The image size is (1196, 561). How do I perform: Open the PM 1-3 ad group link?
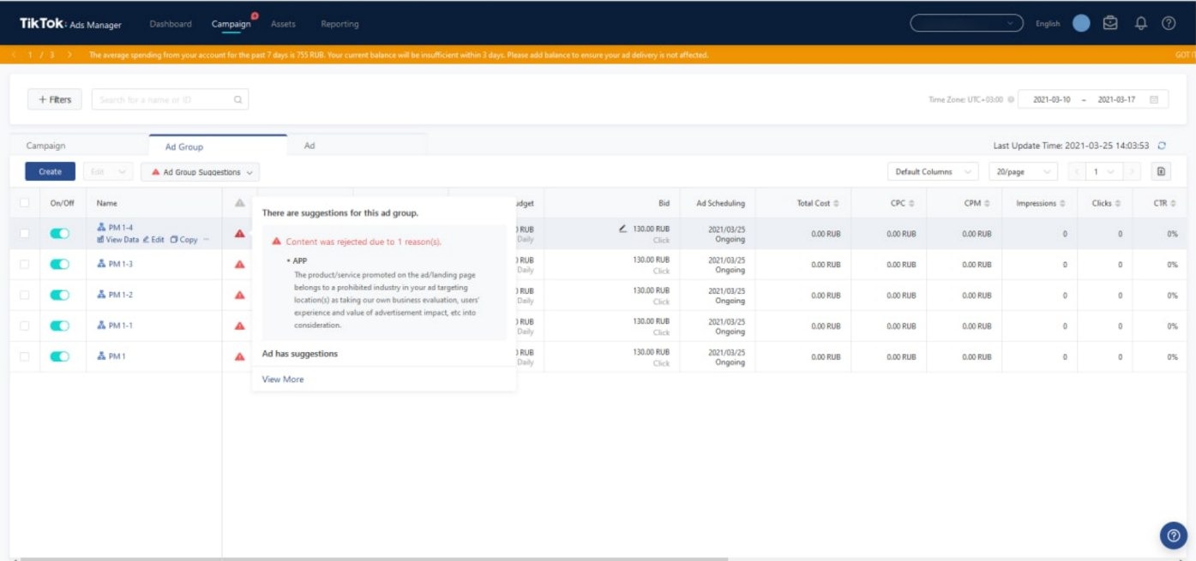[120, 264]
